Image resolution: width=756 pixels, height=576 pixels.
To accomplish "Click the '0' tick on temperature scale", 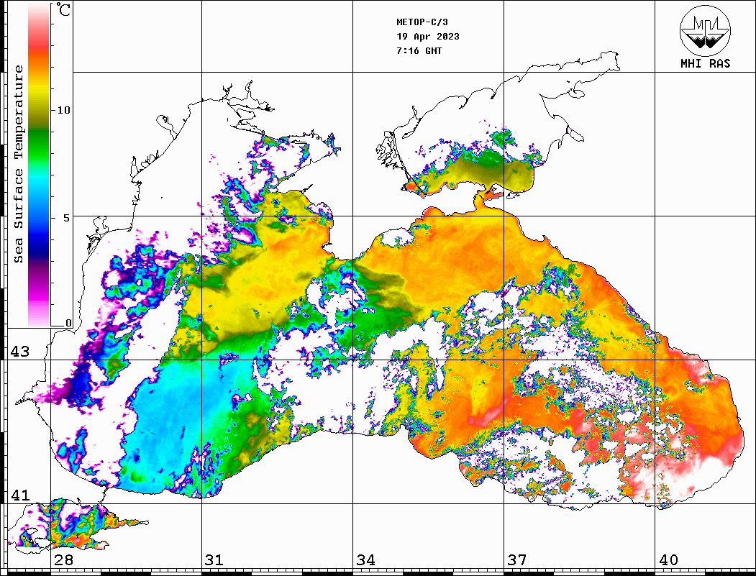I will pyautogui.click(x=68, y=323).
